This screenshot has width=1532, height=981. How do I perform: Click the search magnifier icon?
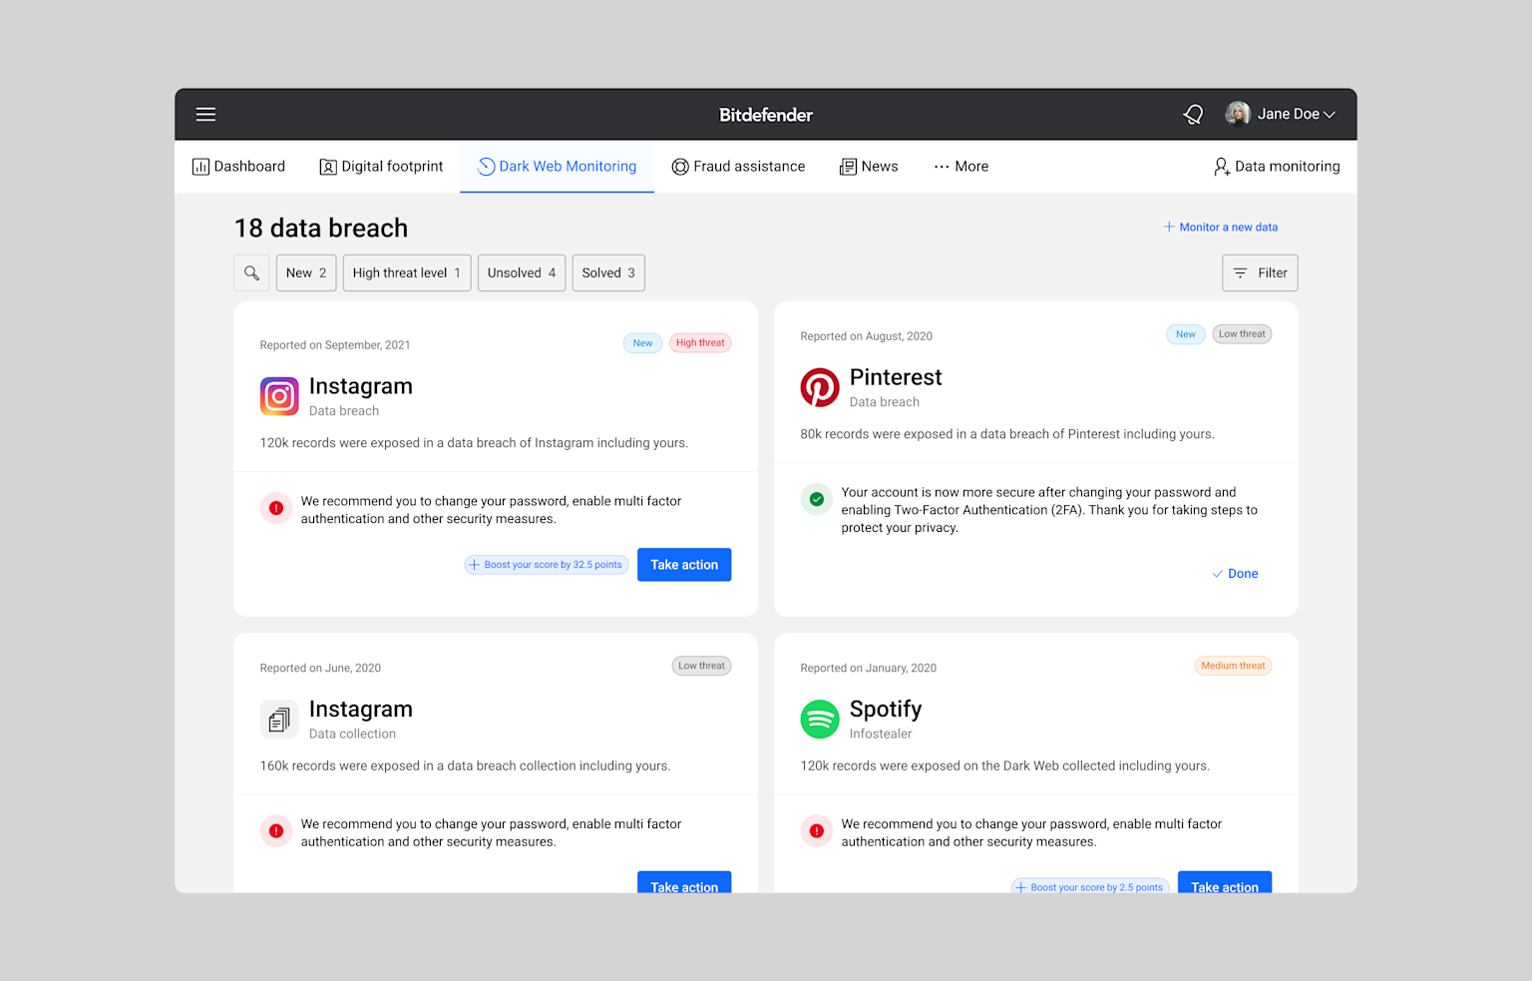point(251,272)
